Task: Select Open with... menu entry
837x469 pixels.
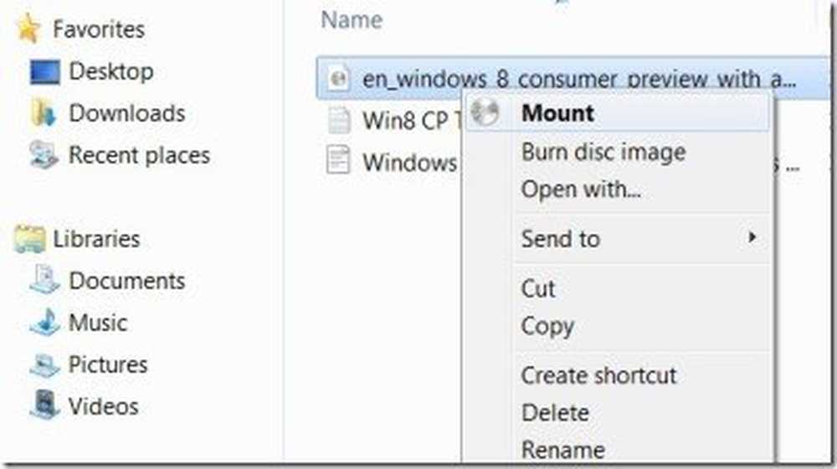Action: pyautogui.click(x=581, y=189)
